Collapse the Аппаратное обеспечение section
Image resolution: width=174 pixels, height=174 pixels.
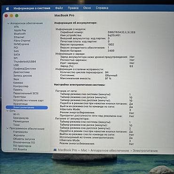(8, 24)
